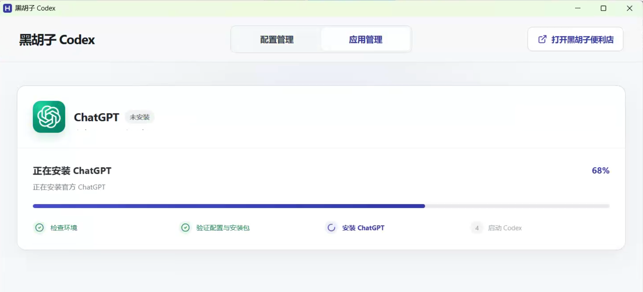The height and width of the screenshot is (292, 643).
Task: Click the ChatGPT app name heading
Action: point(96,117)
